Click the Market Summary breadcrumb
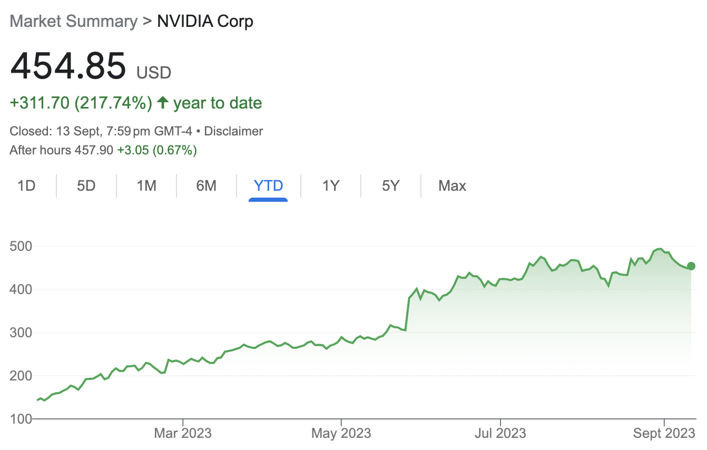The image size is (707, 450). 73,22
